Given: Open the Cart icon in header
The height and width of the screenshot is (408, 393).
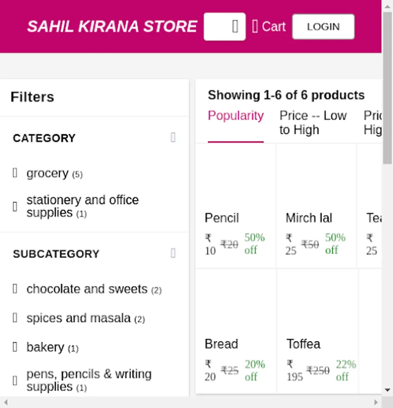Looking at the screenshot, I should 269,27.
